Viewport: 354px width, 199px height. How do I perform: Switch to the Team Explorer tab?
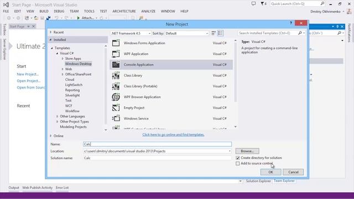(284, 181)
